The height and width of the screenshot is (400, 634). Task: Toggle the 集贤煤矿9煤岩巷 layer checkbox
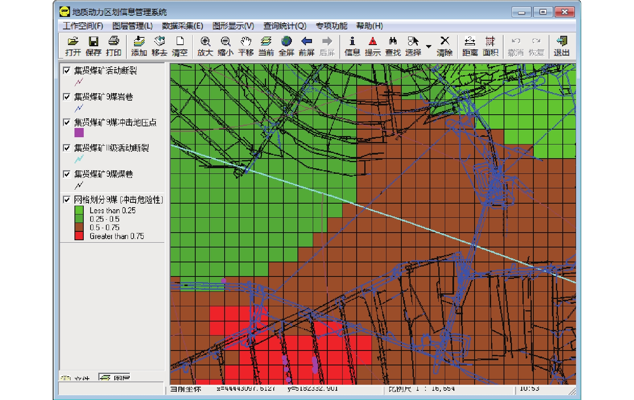click(67, 97)
